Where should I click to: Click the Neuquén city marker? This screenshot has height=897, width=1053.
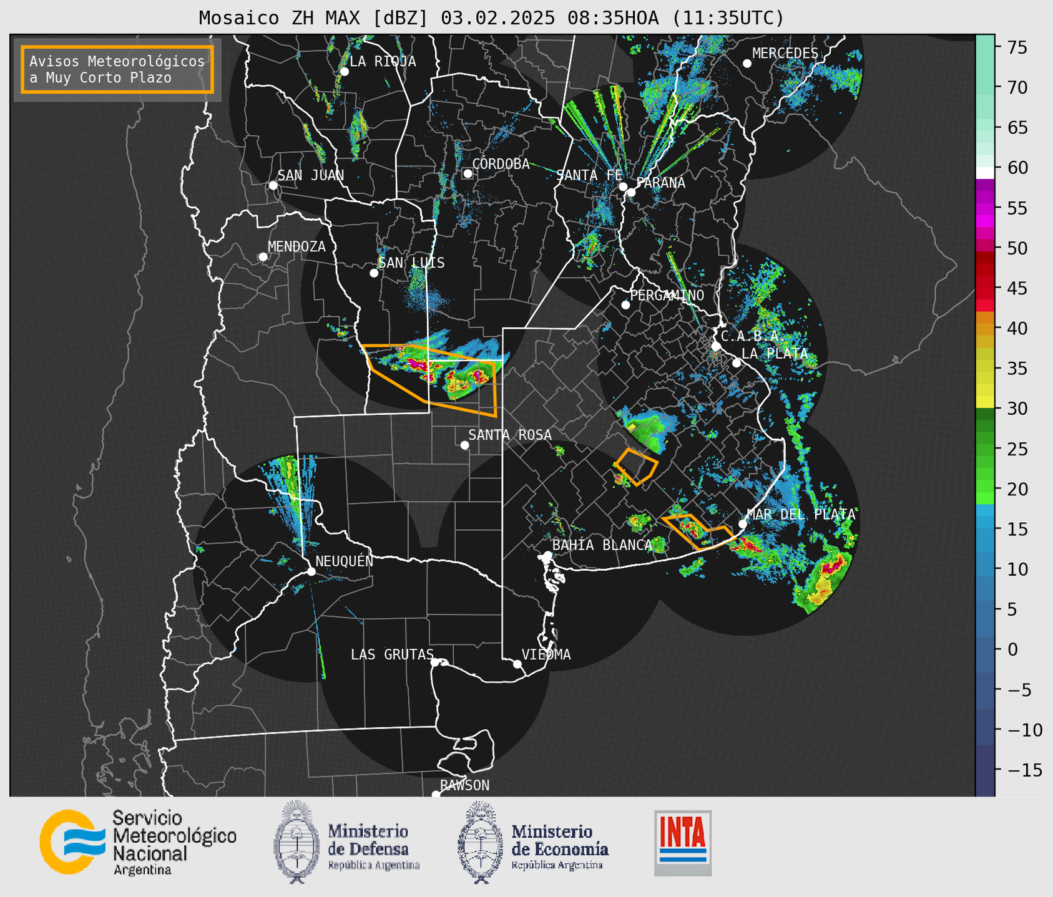[311, 571]
